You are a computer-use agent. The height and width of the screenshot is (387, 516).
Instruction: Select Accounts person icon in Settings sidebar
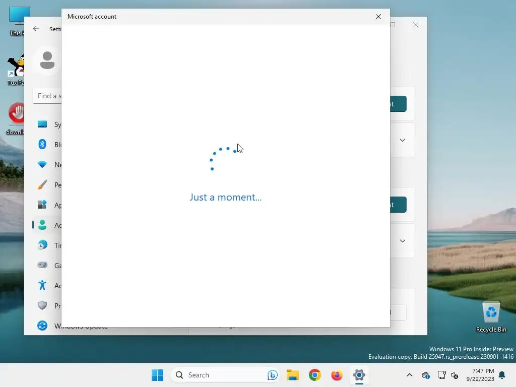[42, 225]
